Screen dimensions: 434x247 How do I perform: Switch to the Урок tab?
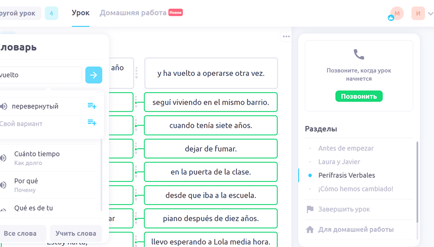pos(81,13)
